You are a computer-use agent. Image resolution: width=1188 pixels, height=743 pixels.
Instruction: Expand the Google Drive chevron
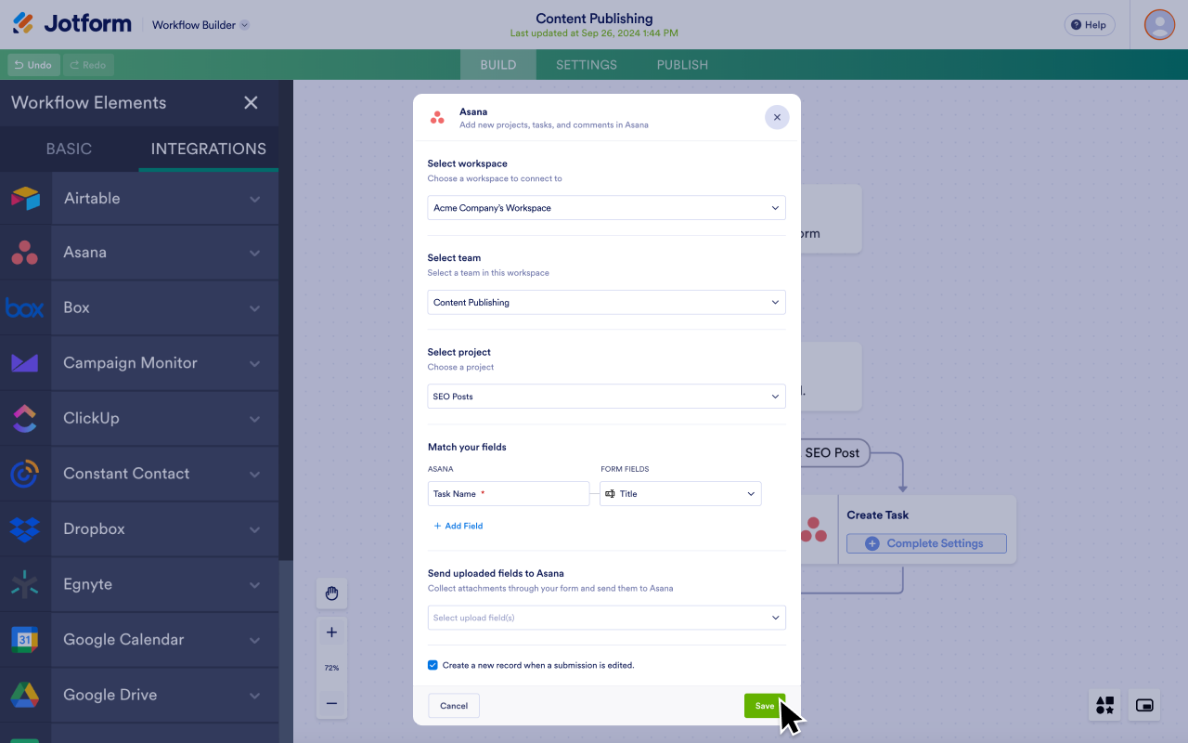coord(254,696)
